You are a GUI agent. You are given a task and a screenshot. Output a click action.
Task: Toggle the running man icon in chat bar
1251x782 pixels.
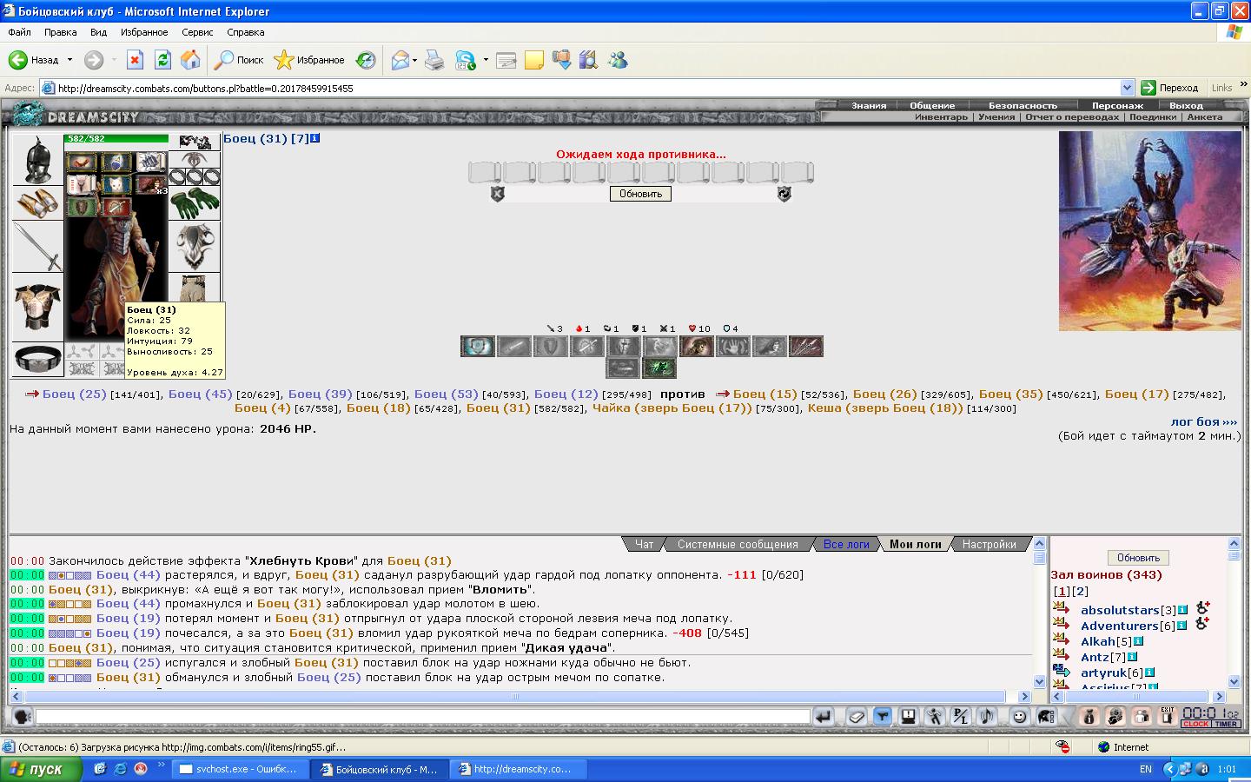point(935,717)
